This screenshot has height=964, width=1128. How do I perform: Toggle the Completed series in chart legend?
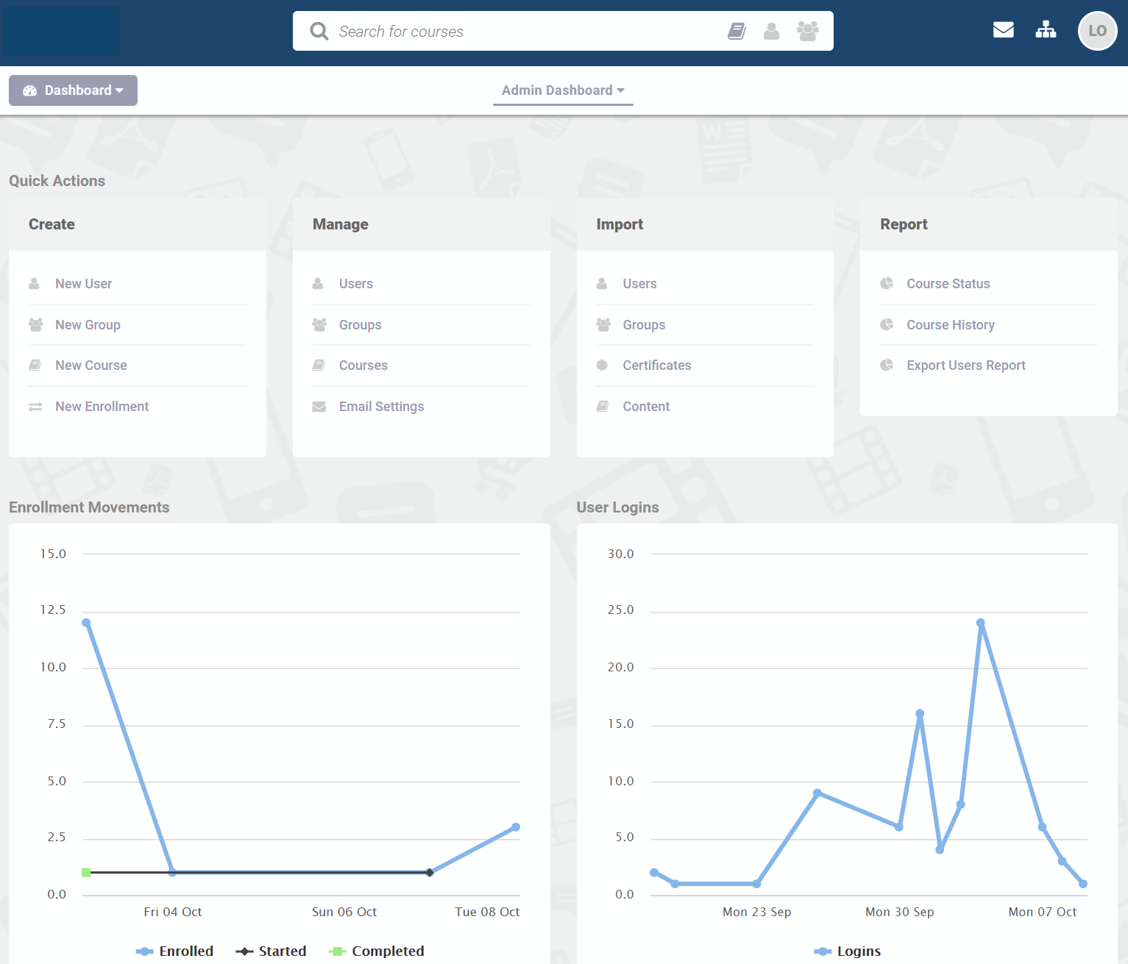(x=377, y=951)
